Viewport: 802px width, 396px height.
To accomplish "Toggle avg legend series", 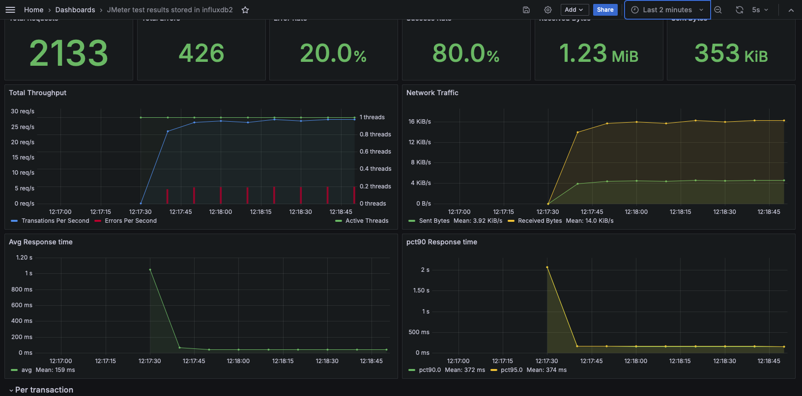I will [x=27, y=370].
